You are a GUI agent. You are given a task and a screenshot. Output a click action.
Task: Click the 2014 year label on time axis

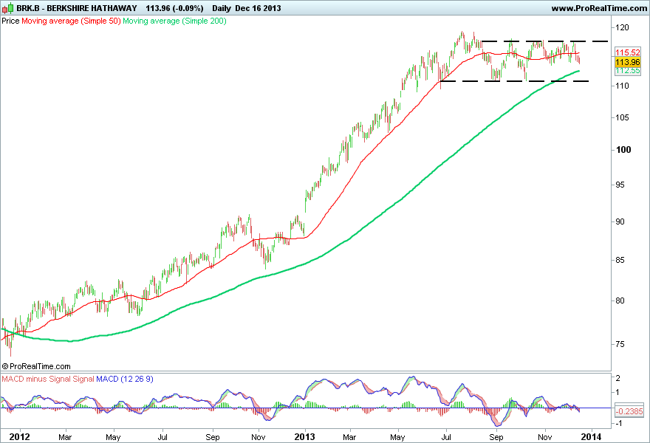pos(591,437)
